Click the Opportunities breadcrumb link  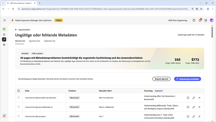pyautogui.click(x=24, y=30)
